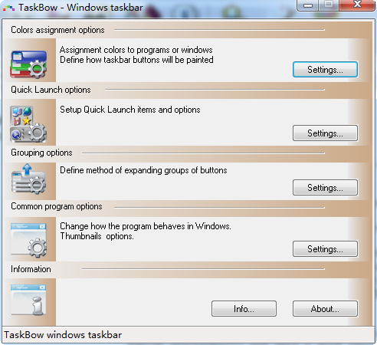377x345 pixels.
Task: Close the TaskBow window
Action: pyautogui.click(x=357, y=5)
